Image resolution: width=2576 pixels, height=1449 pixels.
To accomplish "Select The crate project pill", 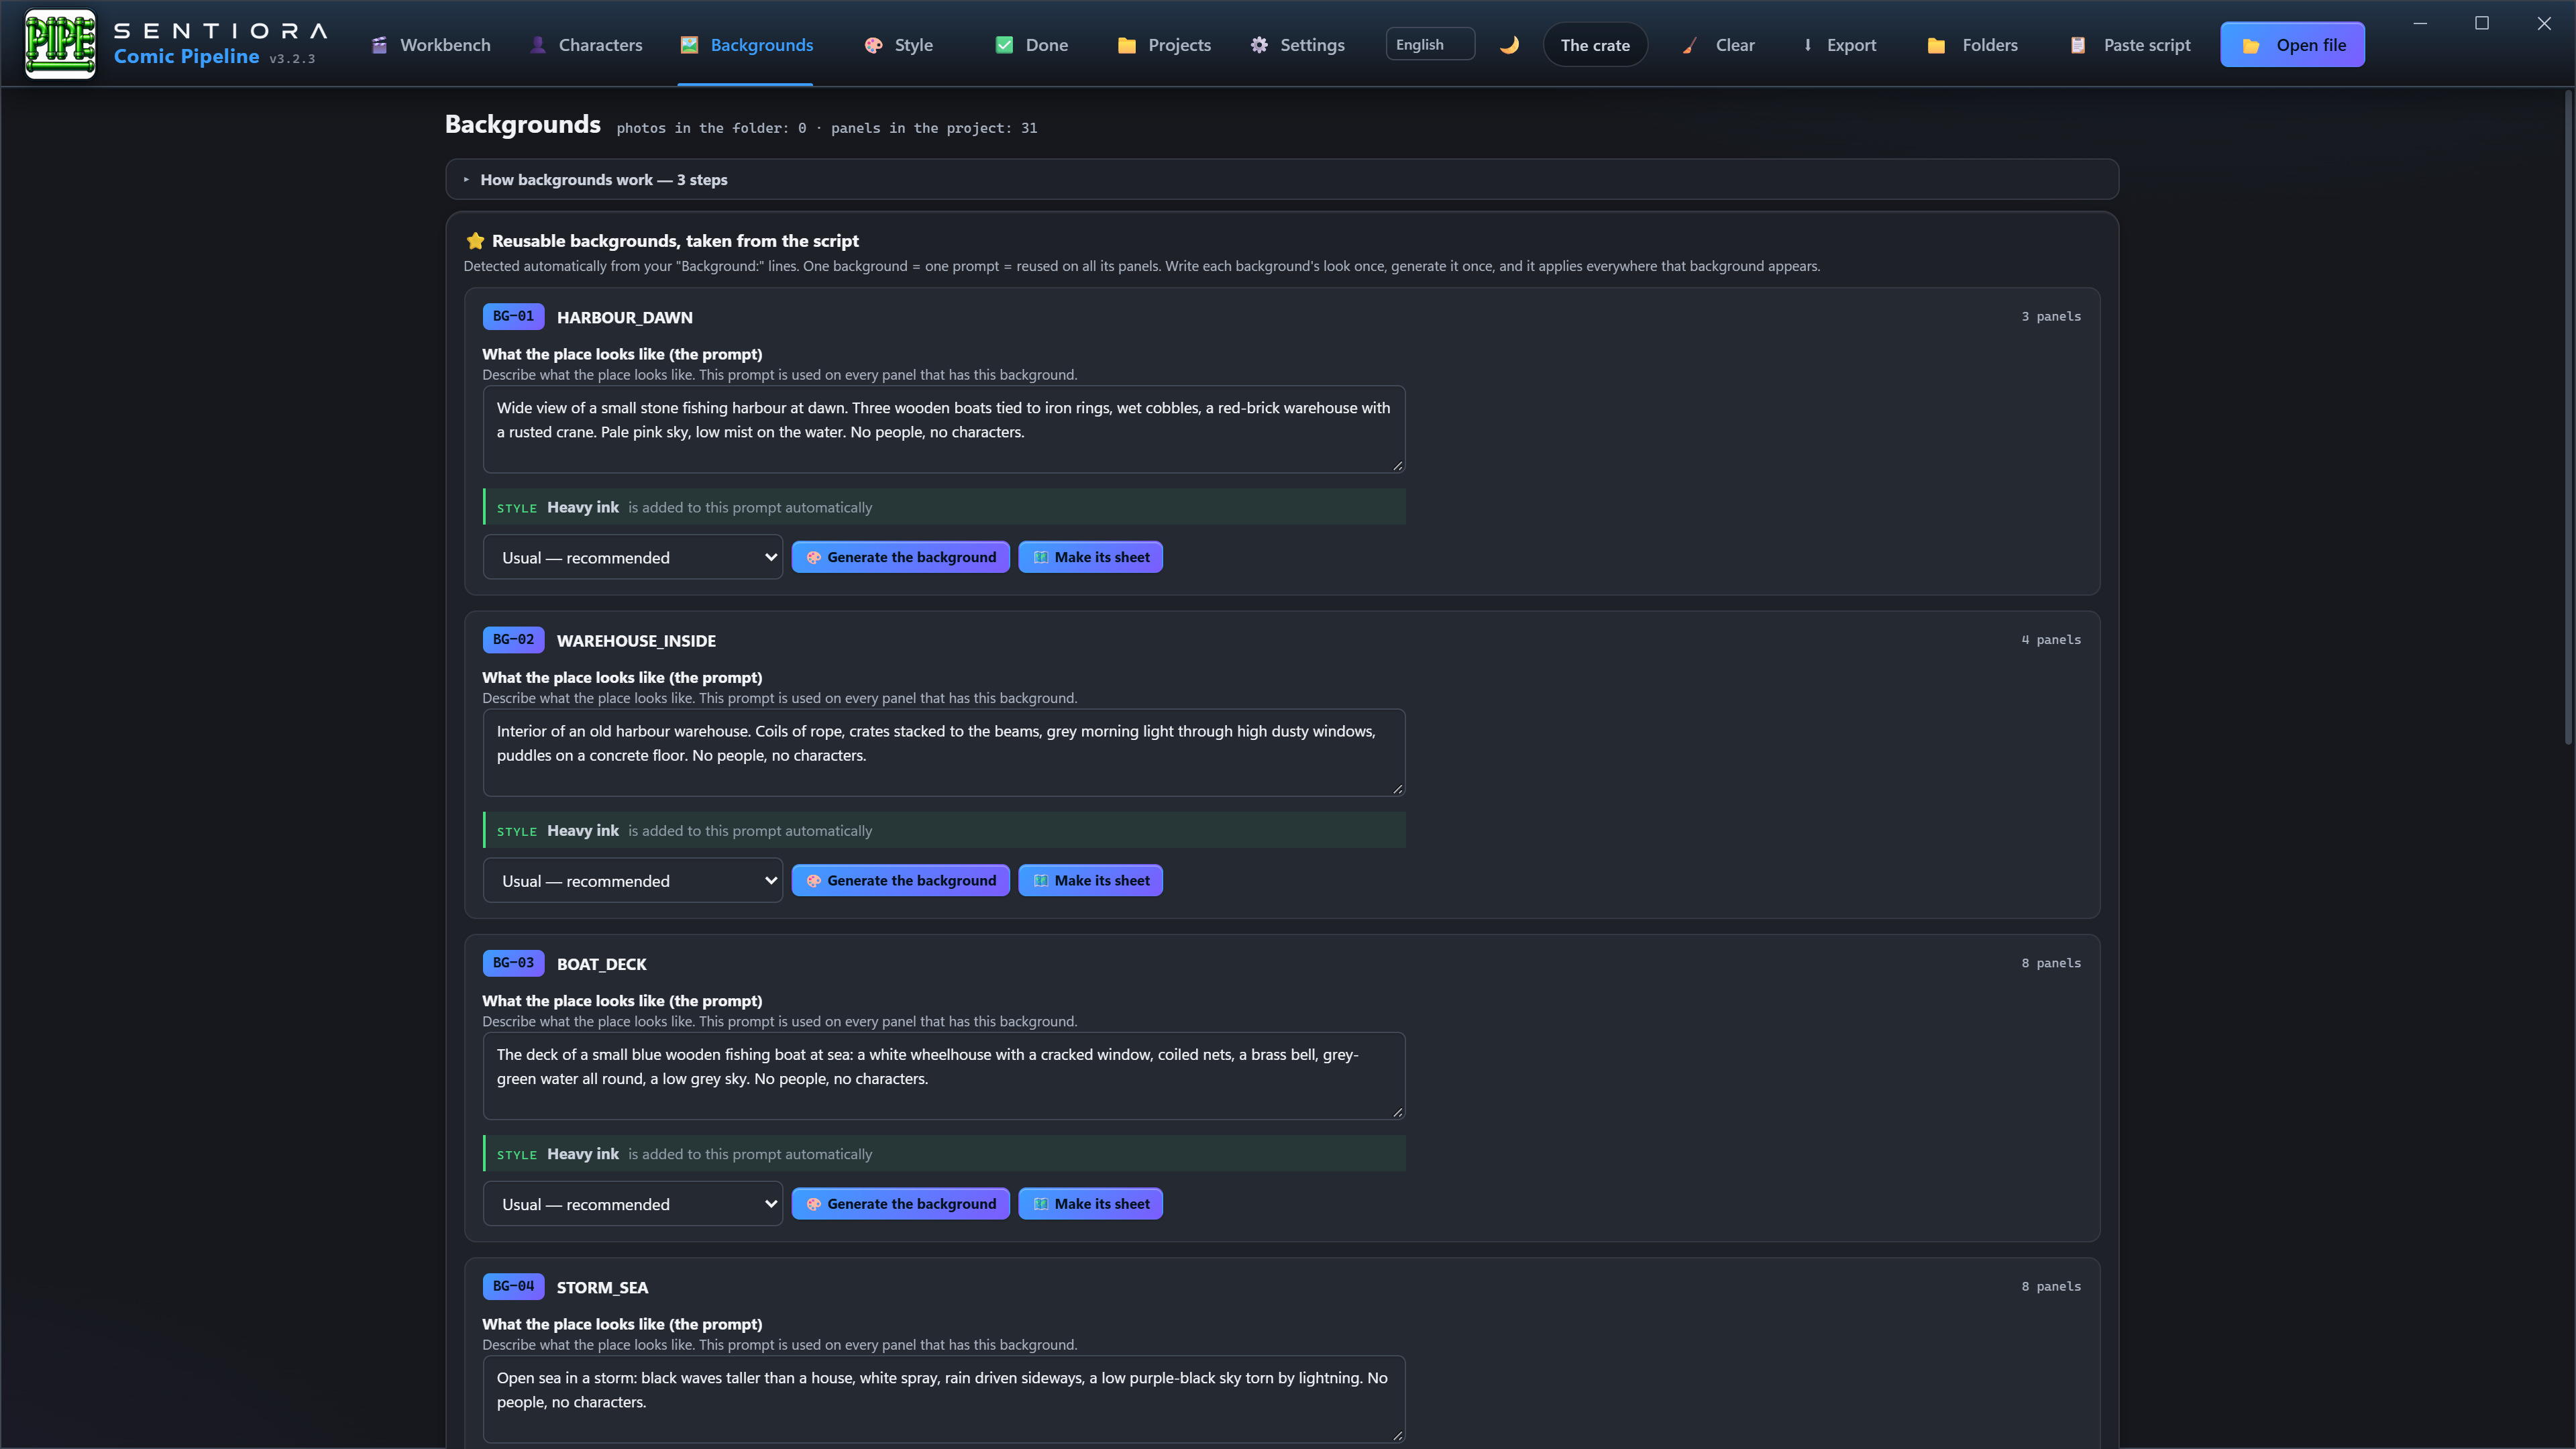I will [1595, 45].
